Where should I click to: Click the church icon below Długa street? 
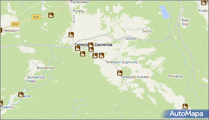coord(71,35)
